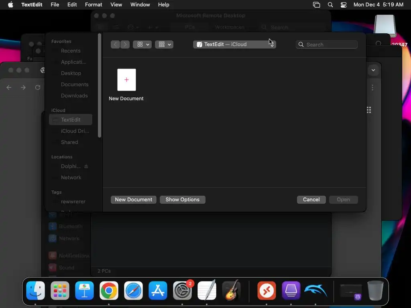Screen dimensions: 411x308
Task: Click the Chrome window forward arrow
Action: coord(23,87)
